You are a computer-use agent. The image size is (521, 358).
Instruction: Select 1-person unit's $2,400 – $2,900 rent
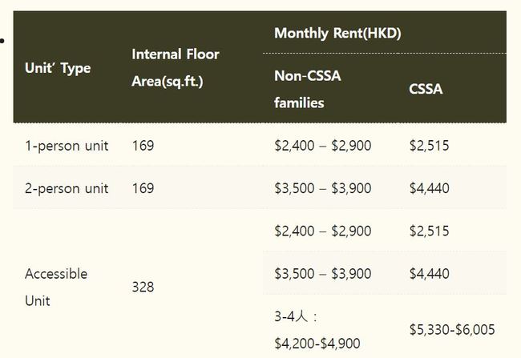322,146
